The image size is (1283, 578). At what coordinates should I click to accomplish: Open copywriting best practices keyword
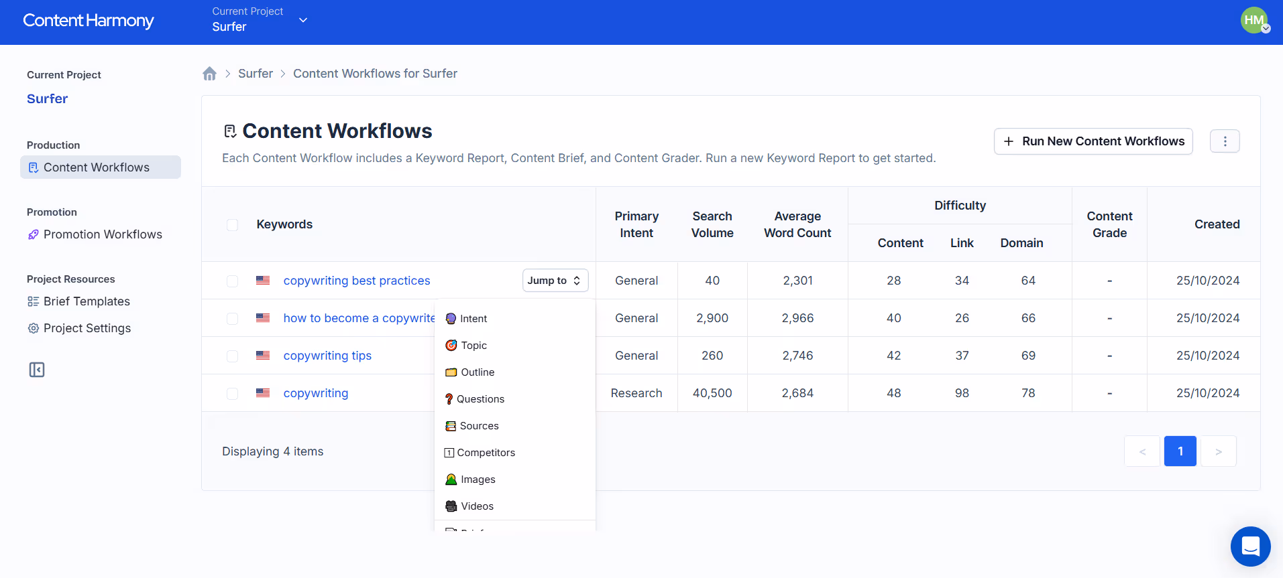point(357,281)
